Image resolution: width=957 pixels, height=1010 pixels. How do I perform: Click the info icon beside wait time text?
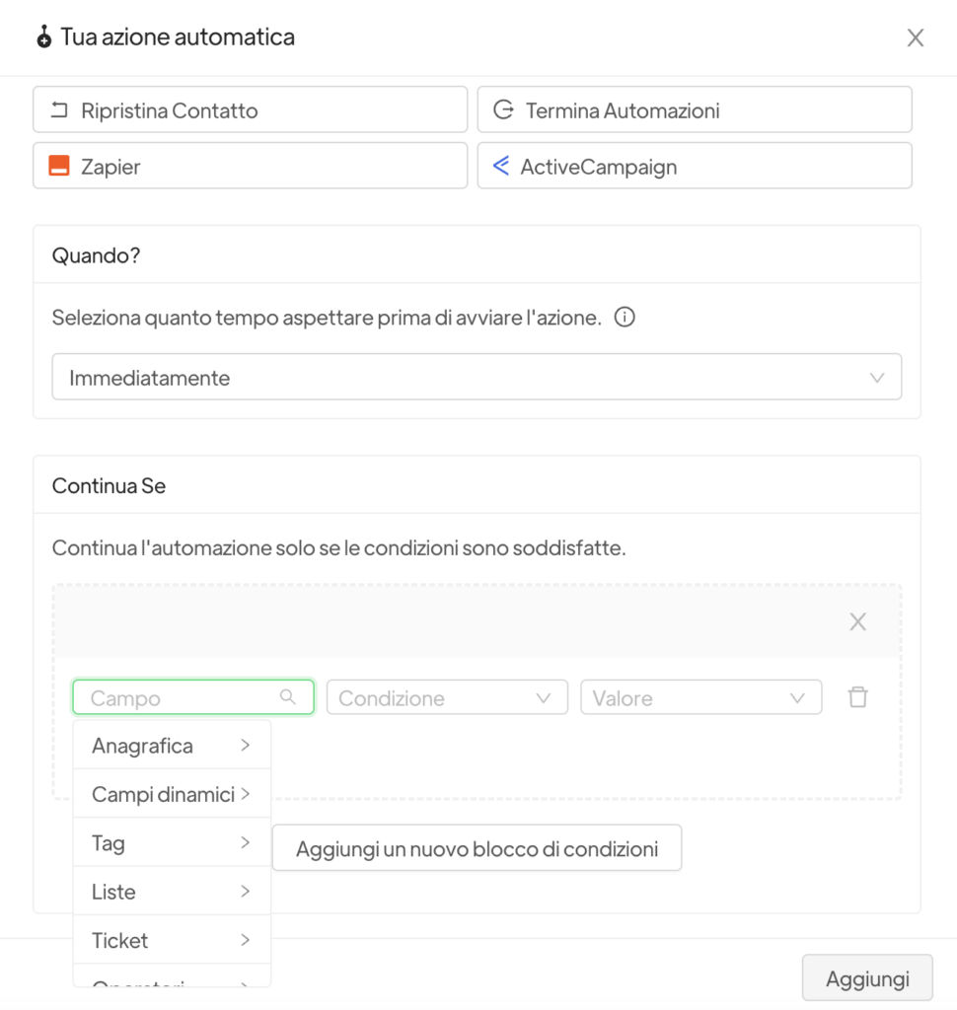click(624, 318)
